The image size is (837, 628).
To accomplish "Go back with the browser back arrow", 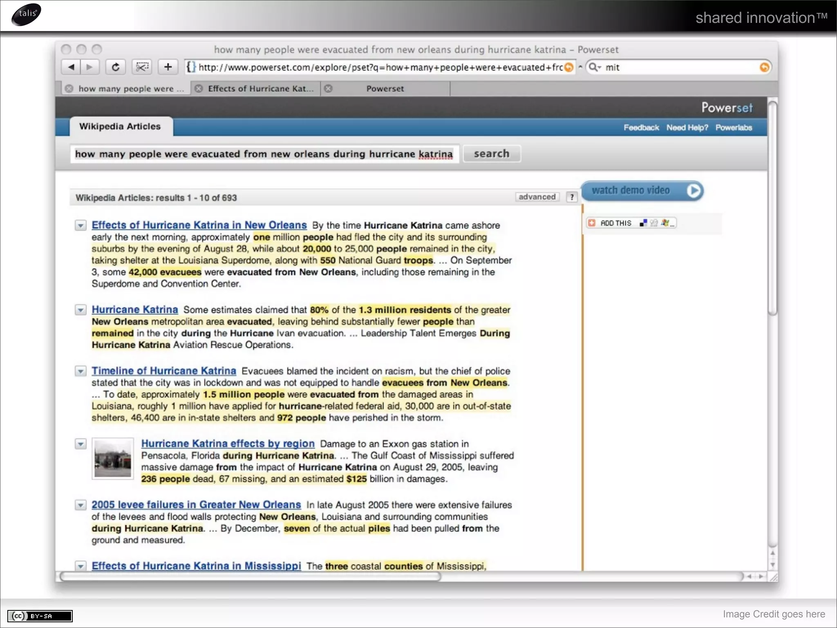I will point(71,67).
